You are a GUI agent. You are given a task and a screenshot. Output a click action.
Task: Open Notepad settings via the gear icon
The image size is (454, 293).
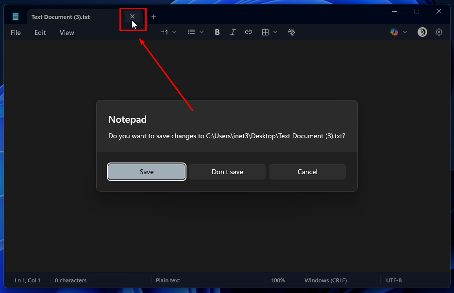(439, 32)
